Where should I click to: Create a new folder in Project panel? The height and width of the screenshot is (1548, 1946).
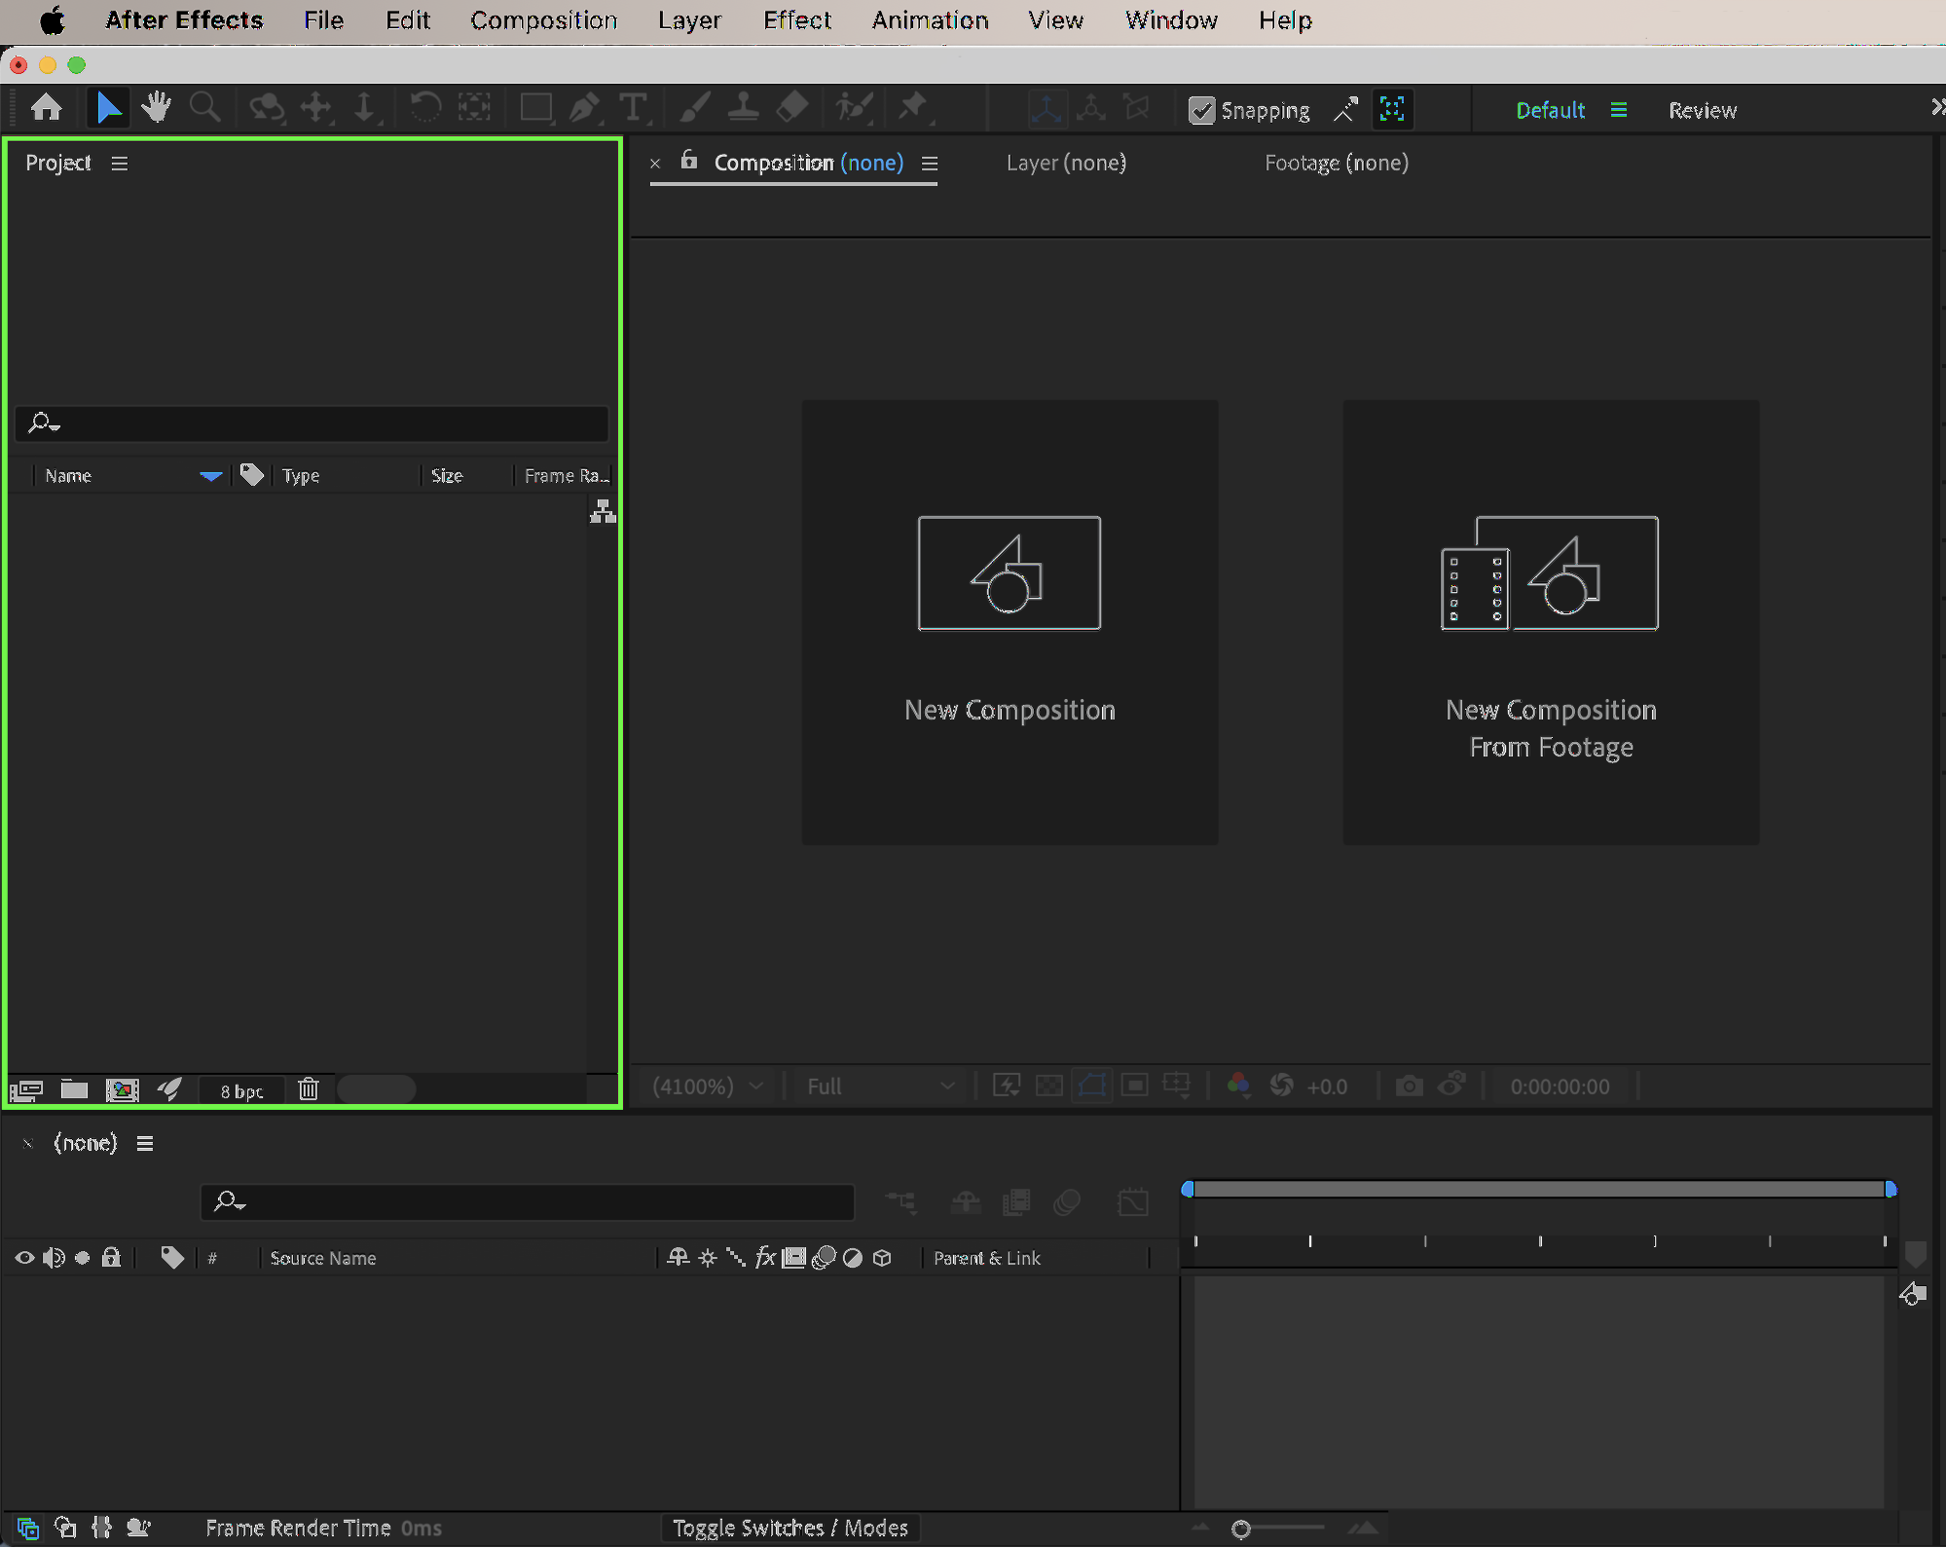tap(74, 1089)
